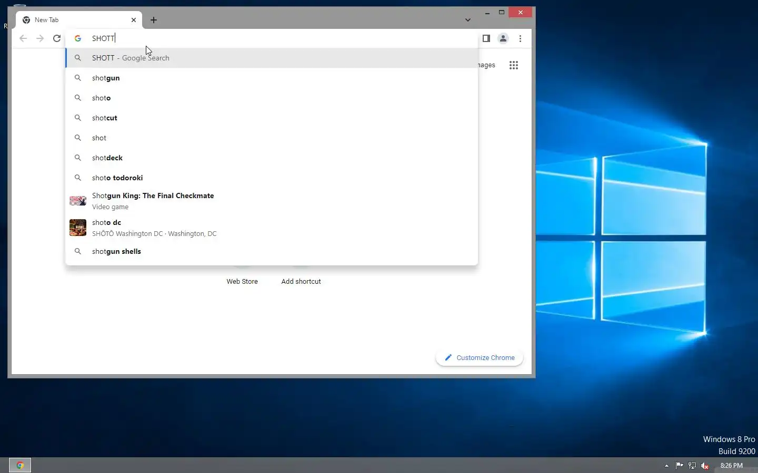Click the SHŌTŌ Washington DC restaurant thumbnail
The image size is (758, 473).
[78, 228]
